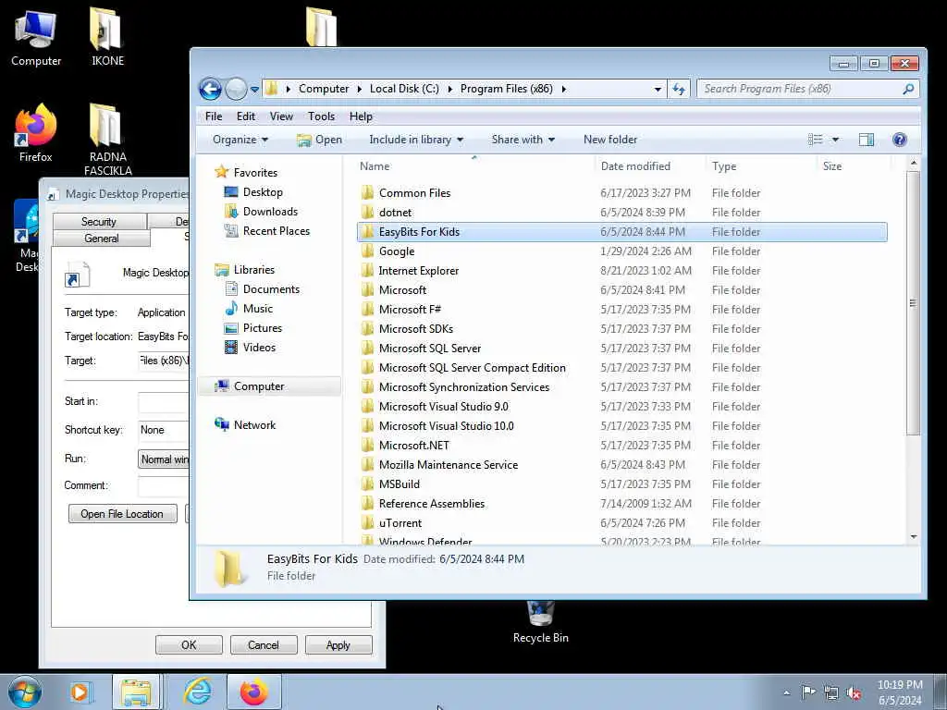Open the Windows Start button
This screenshot has height=710, width=947.
pos(25,692)
